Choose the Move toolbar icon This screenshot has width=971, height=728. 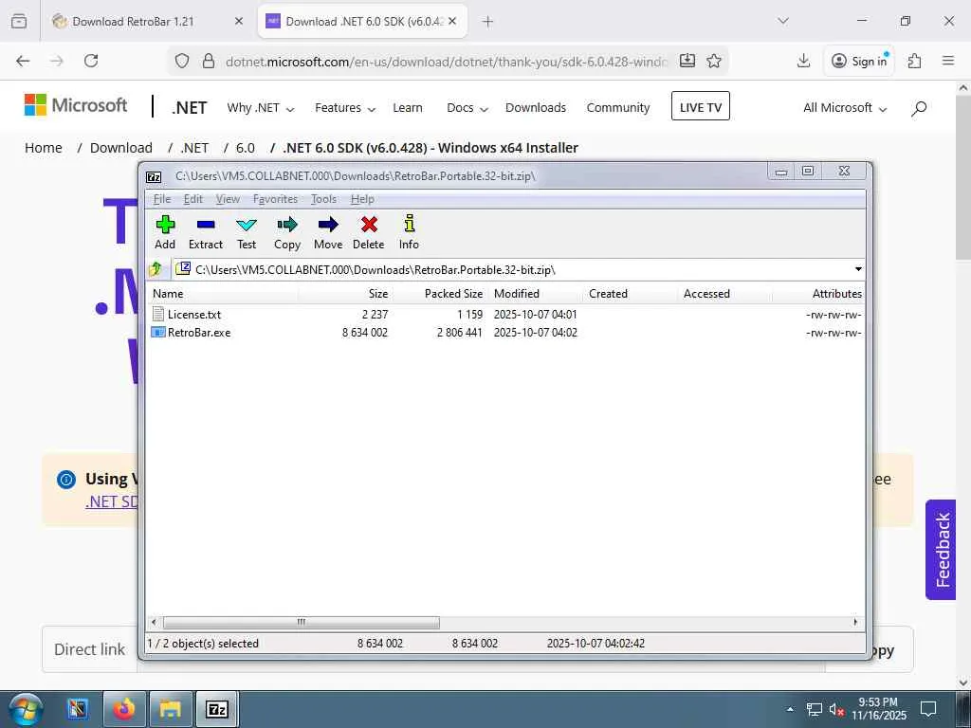coord(328,233)
